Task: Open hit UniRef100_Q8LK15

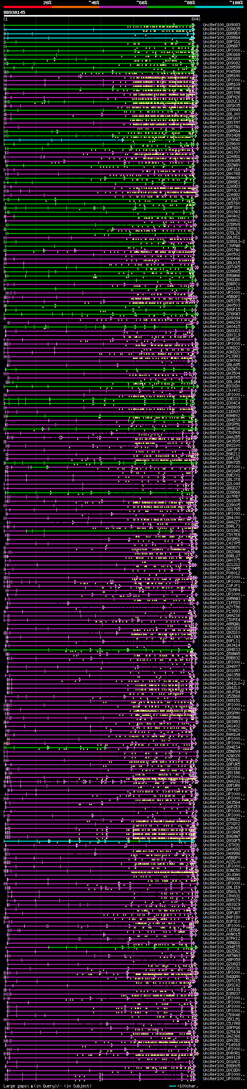Action: coord(222,263)
